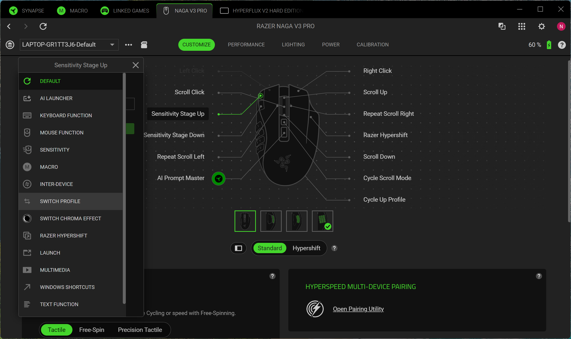The height and width of the screenshot is (339, 571).
Task: Open the Calibration section
Action: 373,45
